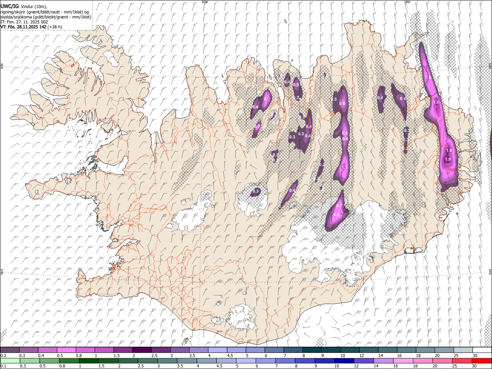Screen dimensions: 492x369
Task: Pick the white upper swatch right of 30 label
Action: pyautogui.click(x=482, y=350)
